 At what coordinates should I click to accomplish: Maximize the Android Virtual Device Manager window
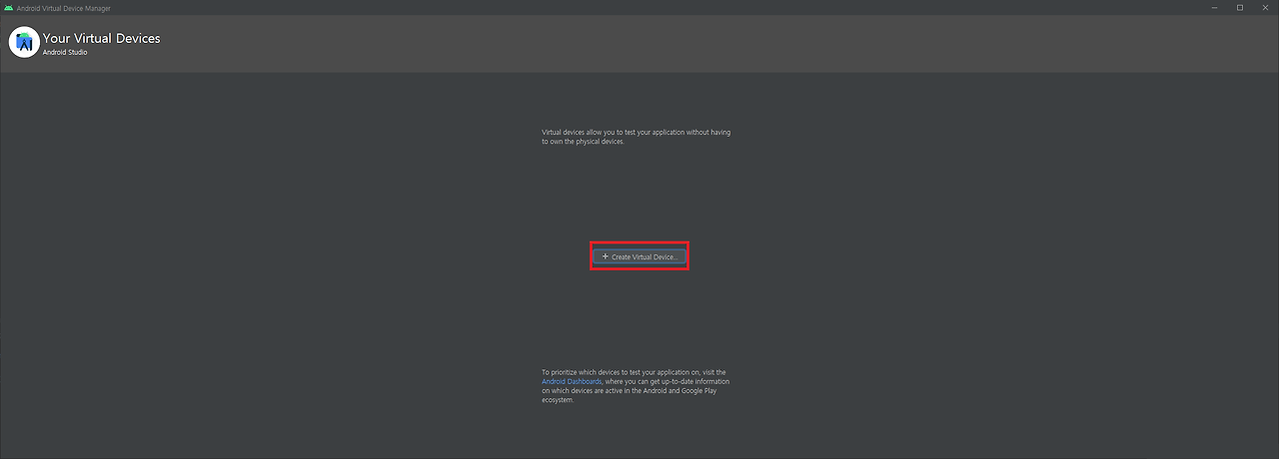tap(1240, 8)
